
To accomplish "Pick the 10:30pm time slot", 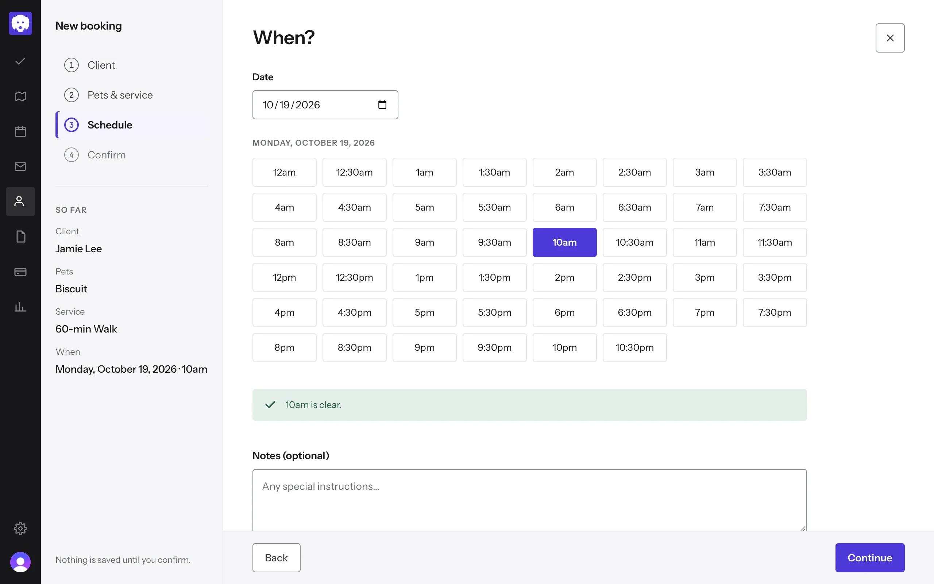I will click(x=634, y=347).
